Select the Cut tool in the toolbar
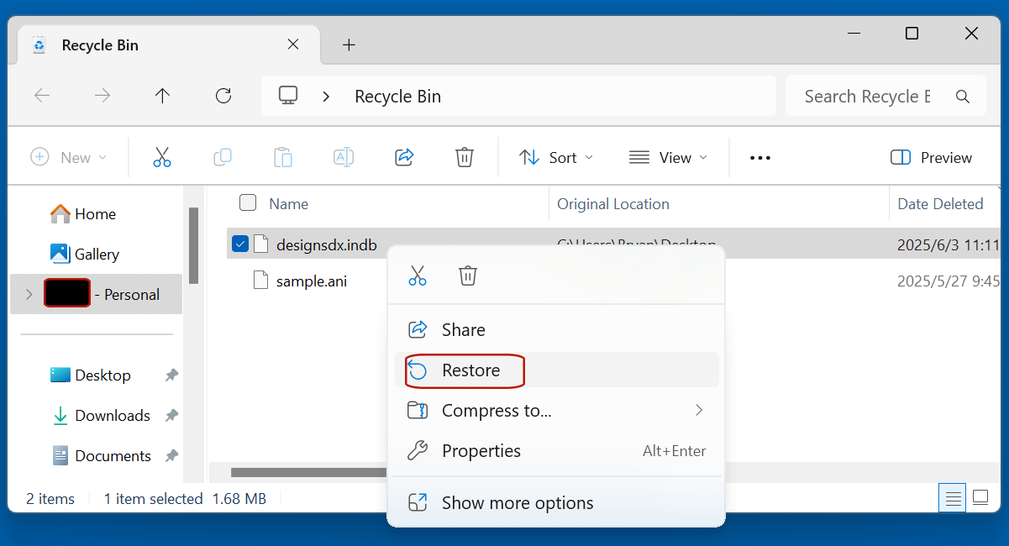The width and height of the screenshot is (1009, 546). click(161, 157)
